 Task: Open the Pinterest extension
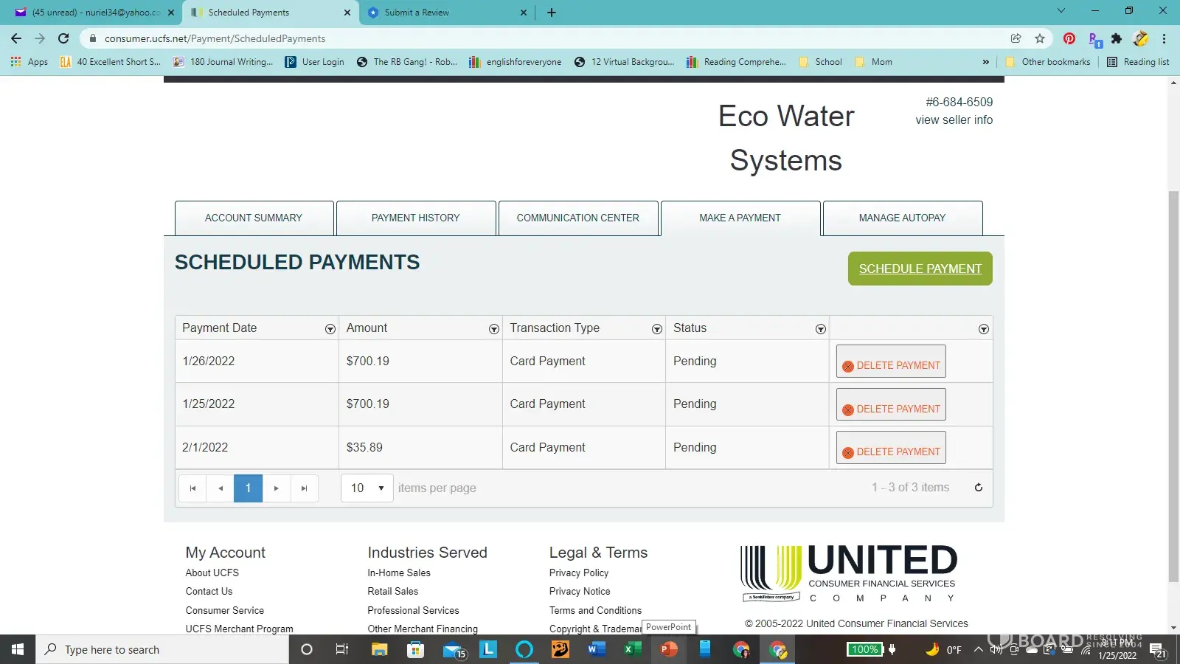[1069, 38]
